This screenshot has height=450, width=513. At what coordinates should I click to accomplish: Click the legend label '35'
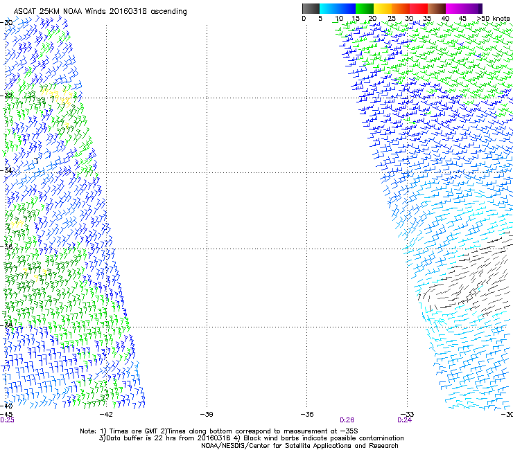coord(427,19)
